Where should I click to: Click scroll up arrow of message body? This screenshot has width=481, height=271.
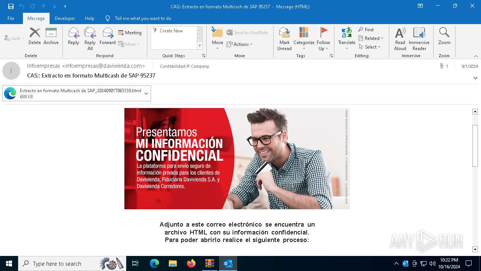click(x=475, y=111)
